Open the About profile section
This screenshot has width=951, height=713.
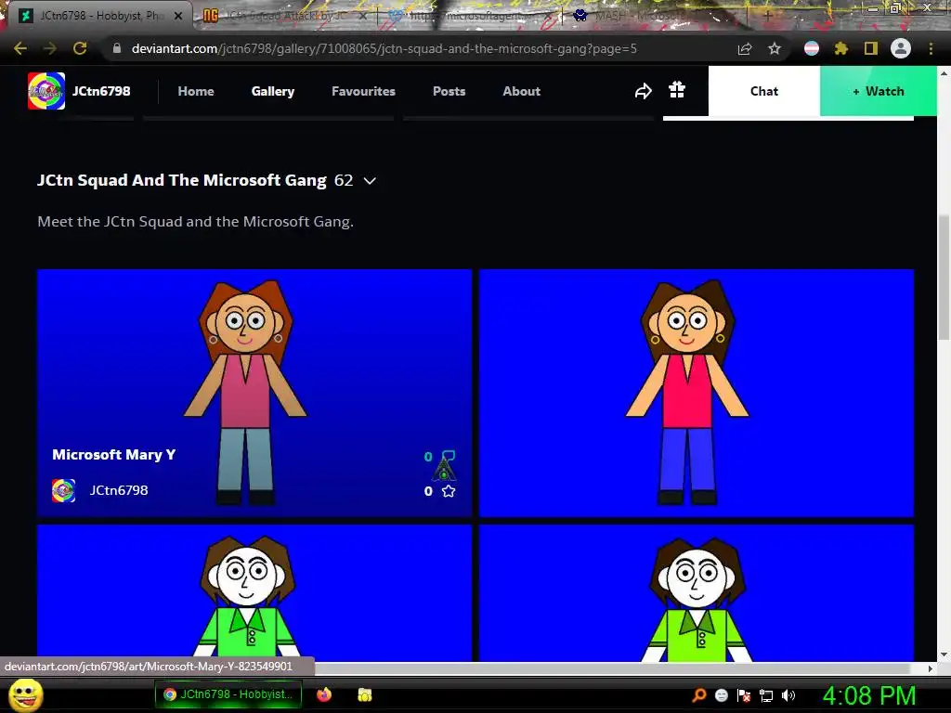pos(522,91)
